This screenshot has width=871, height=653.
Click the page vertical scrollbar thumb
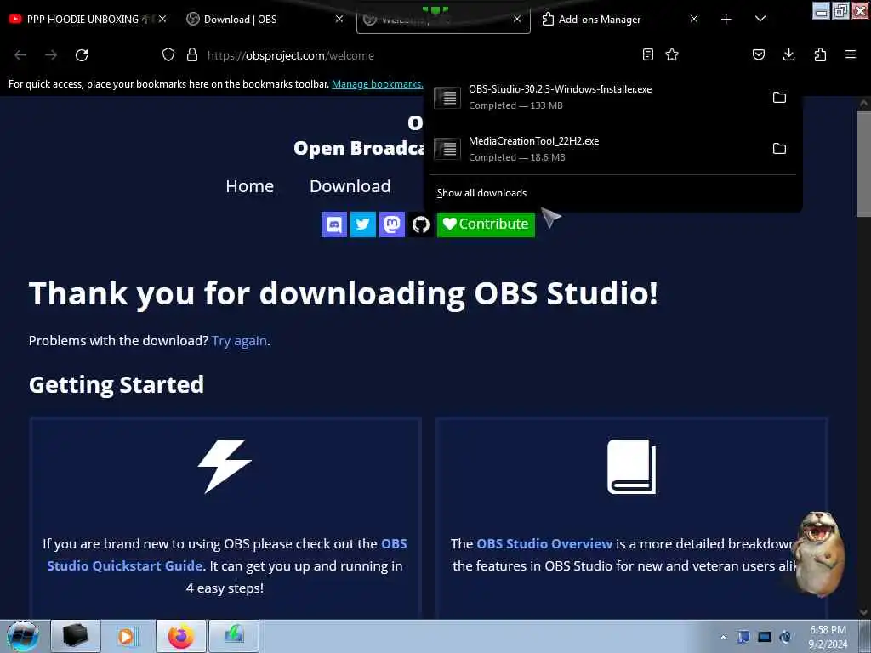(x=864, y=164)
